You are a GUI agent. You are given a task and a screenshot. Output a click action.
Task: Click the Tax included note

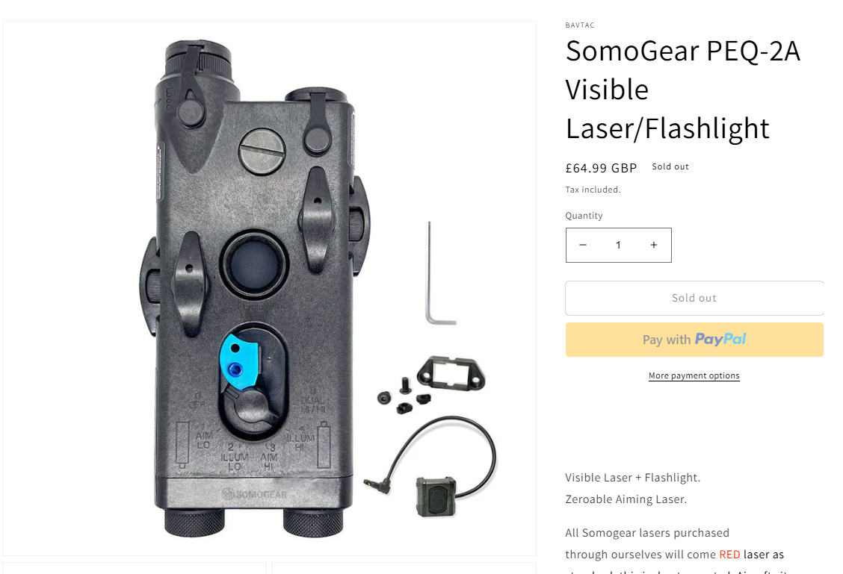coord(593,190)
